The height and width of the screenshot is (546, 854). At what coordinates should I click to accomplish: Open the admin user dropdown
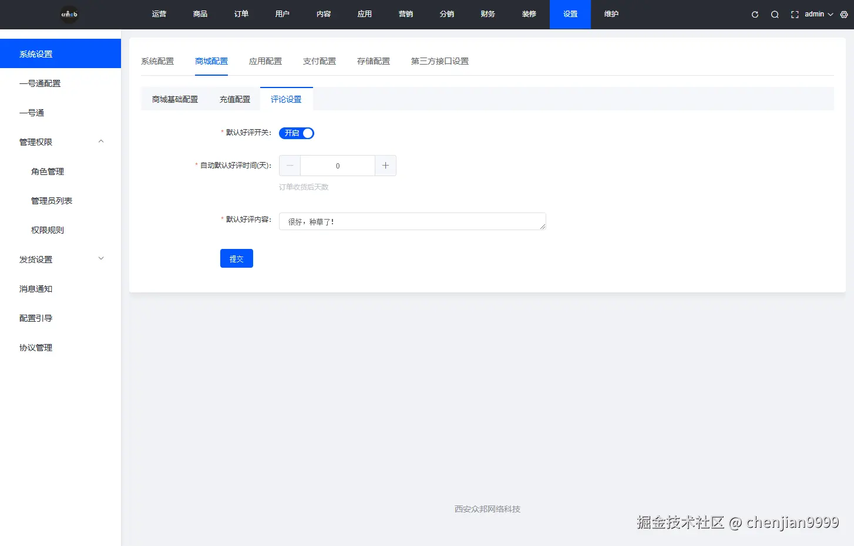coord(819,14)
